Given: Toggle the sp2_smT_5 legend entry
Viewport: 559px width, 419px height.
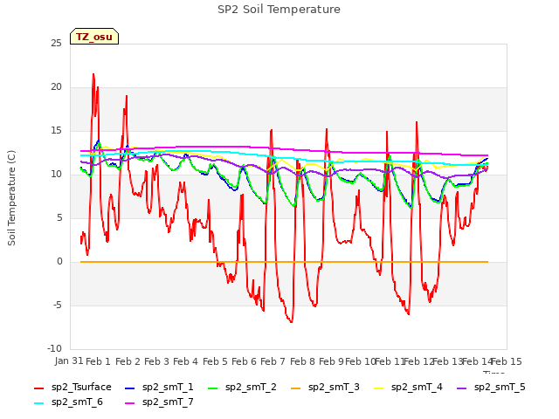Looking at the screenshot, I should tap(491, 388).
